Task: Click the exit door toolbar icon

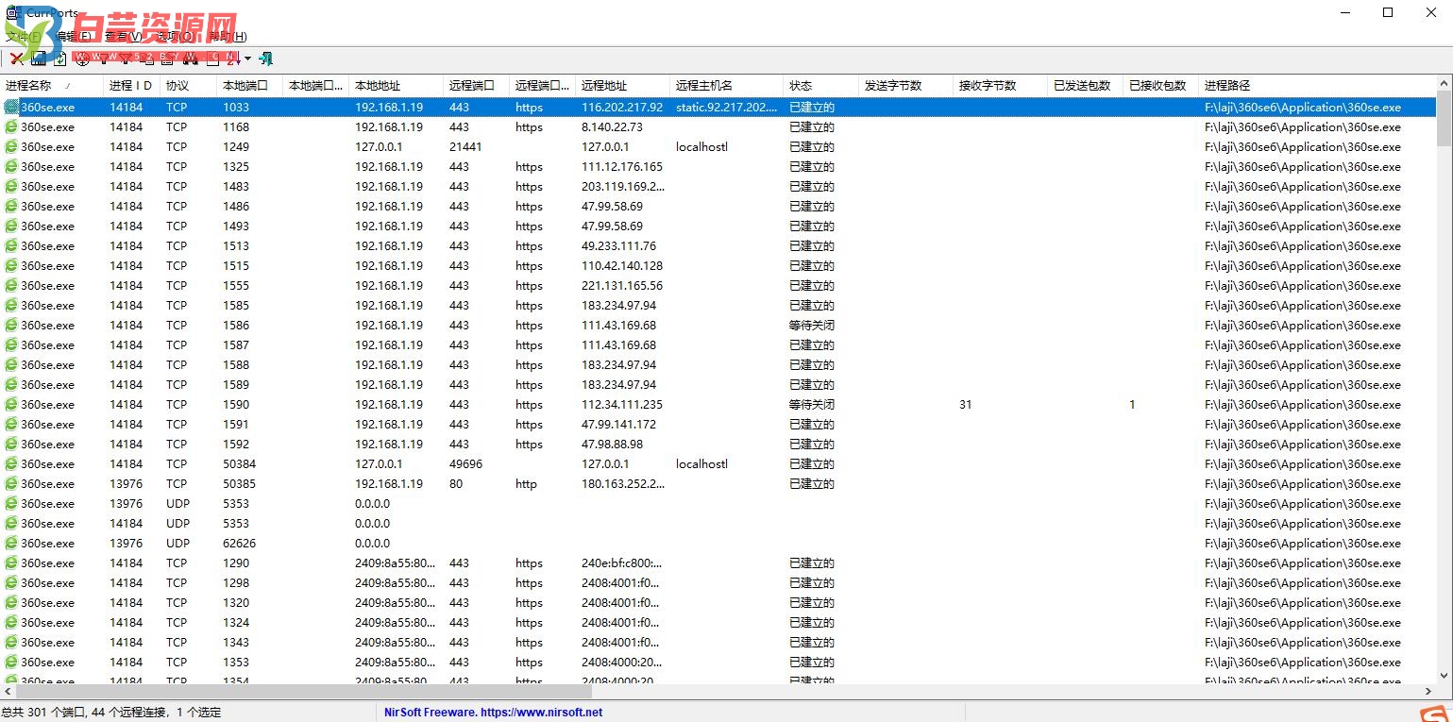Action: [265, 59]
